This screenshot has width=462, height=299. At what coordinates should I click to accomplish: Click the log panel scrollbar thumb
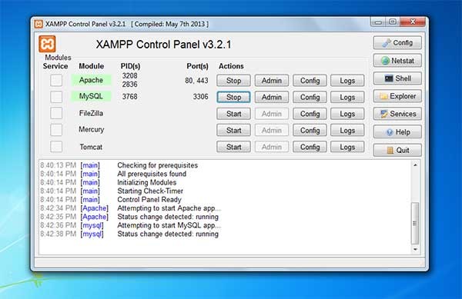click(415, 224)
